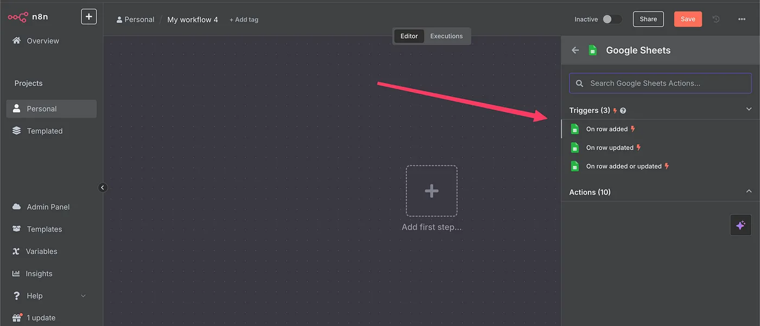Open the Admin Panel
760x326 pixels.
click(x=48, y=207)
